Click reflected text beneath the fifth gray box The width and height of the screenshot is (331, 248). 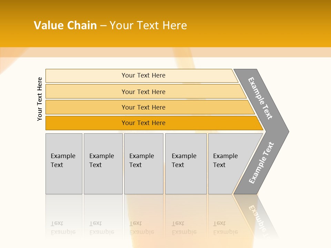tap(225, 228)
